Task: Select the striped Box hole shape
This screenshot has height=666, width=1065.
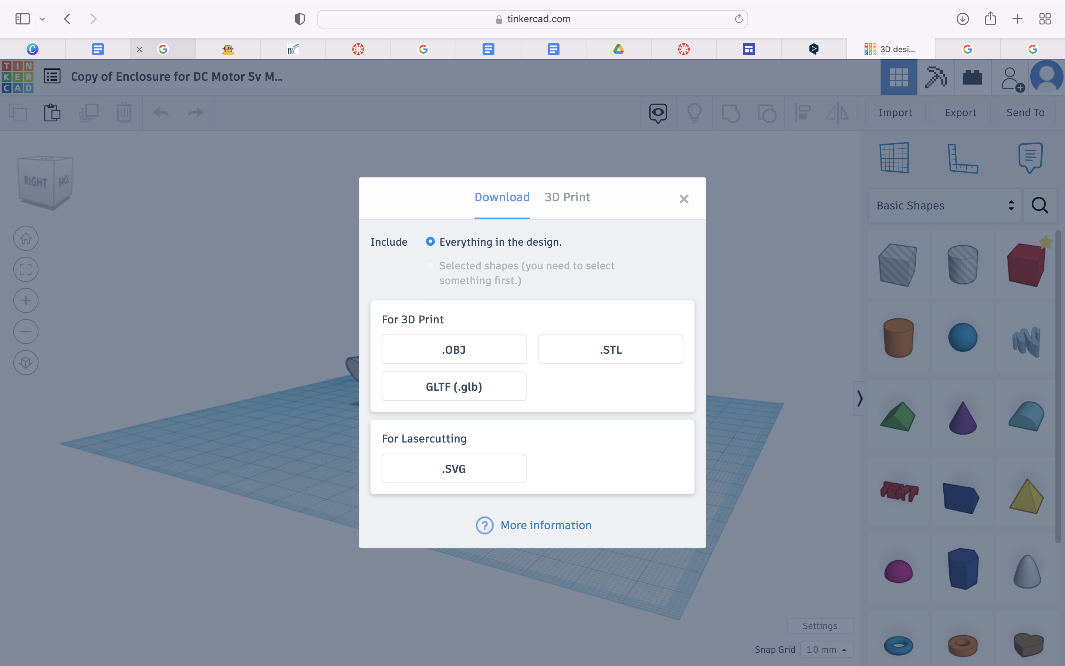Action: 897,265
